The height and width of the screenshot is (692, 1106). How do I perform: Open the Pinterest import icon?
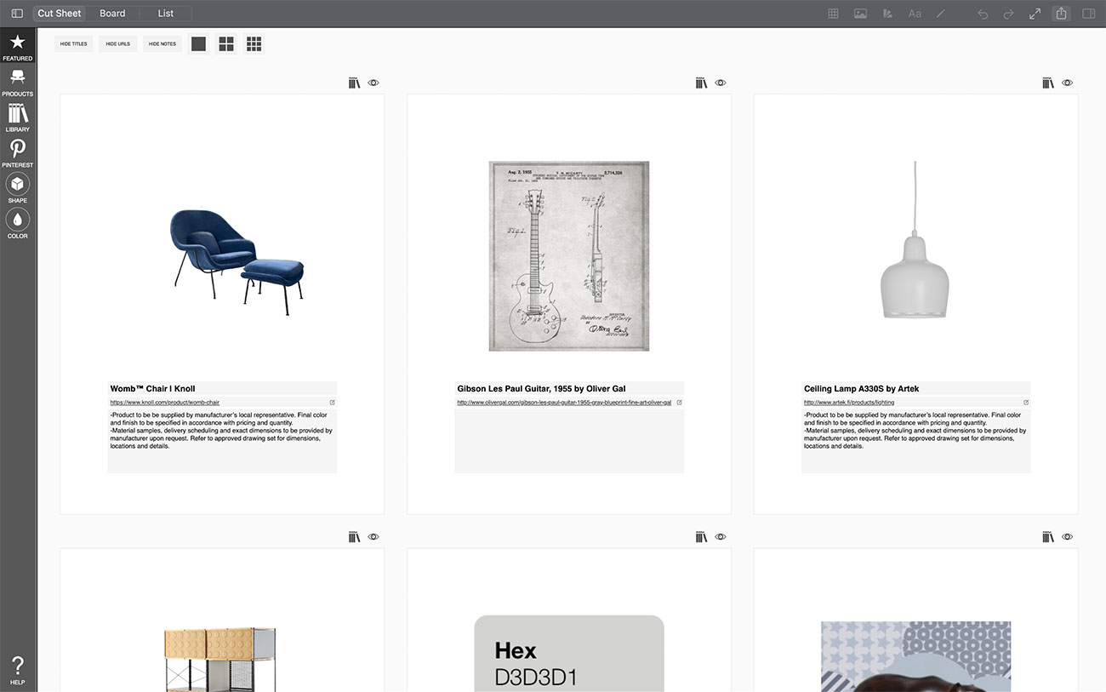[17, 152]
